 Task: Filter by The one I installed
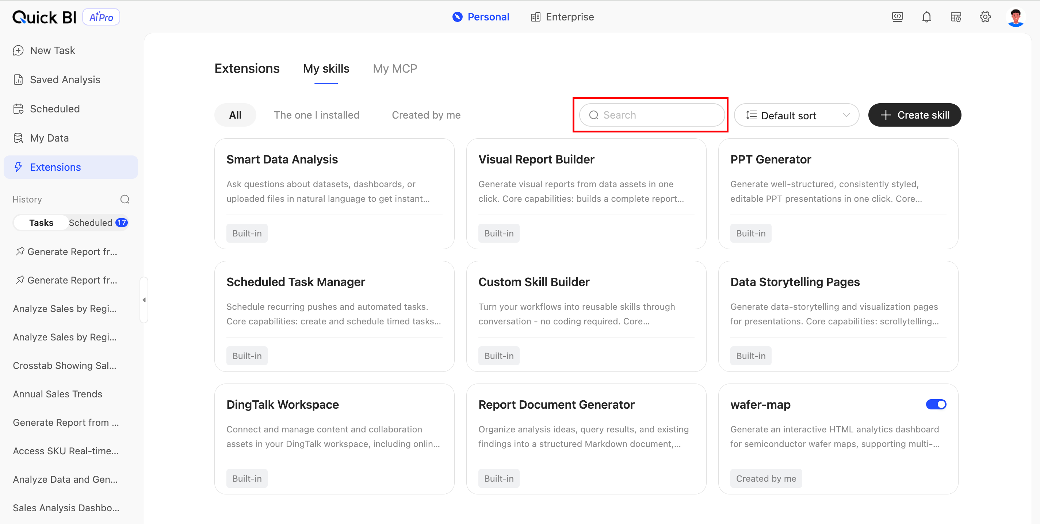317,115
